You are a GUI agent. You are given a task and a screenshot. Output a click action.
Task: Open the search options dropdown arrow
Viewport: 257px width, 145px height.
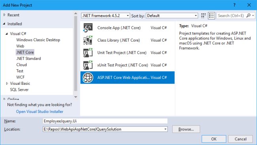[x=253, y=15]
